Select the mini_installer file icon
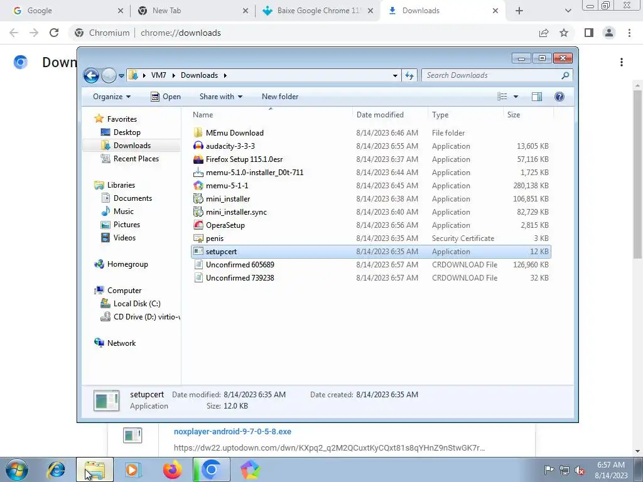 [x=198, y=199]
